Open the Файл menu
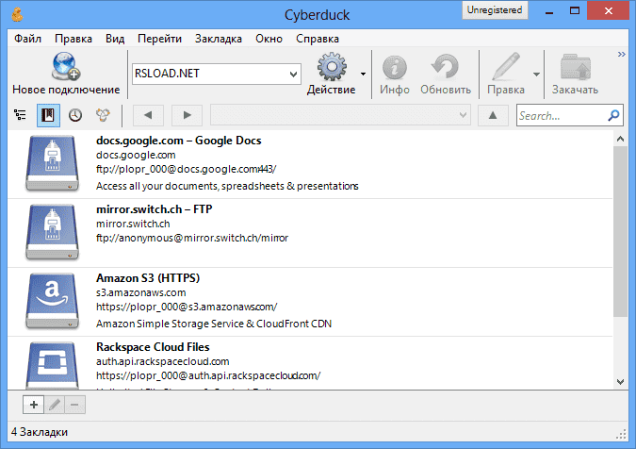636x449 pixels. tap(27, 39)
